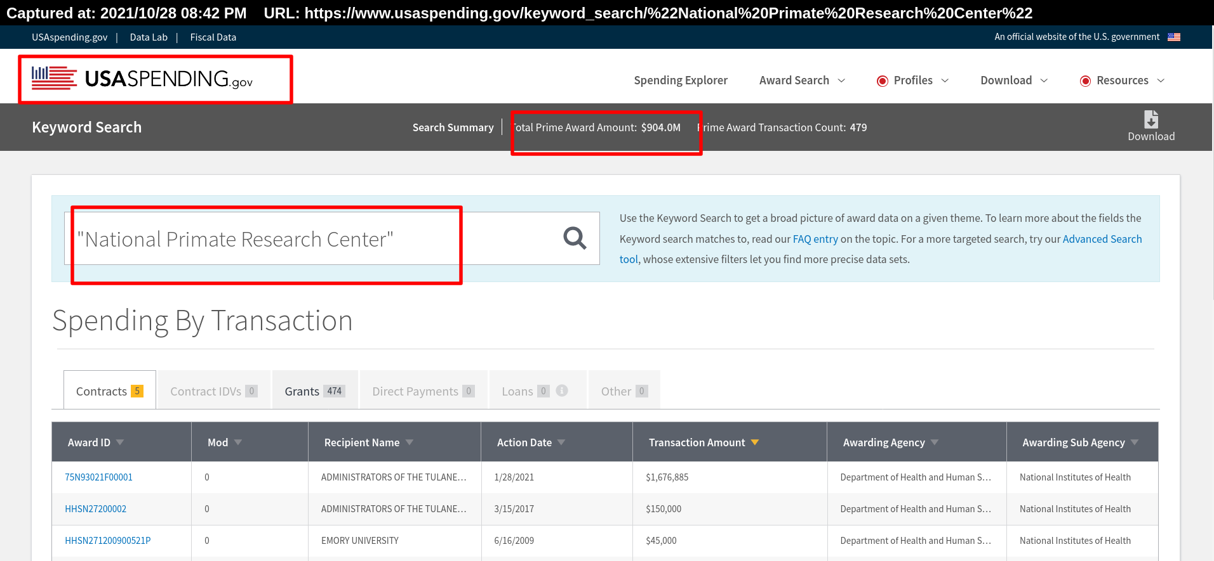Viewport: 1214px width, 561px height.
Task: Click the 3/15/2017 action date
Action: pos(514,509)
